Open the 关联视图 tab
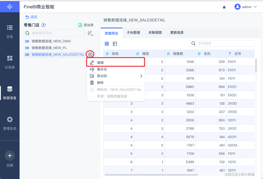The width and height of the screenshot is (263, 179). click(155, 33)
